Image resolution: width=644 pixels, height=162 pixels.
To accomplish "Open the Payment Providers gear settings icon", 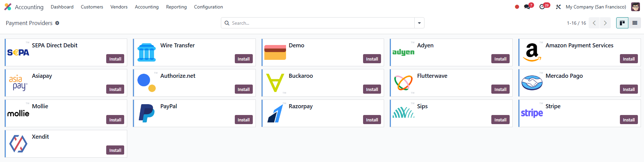I will coord(57,23).
